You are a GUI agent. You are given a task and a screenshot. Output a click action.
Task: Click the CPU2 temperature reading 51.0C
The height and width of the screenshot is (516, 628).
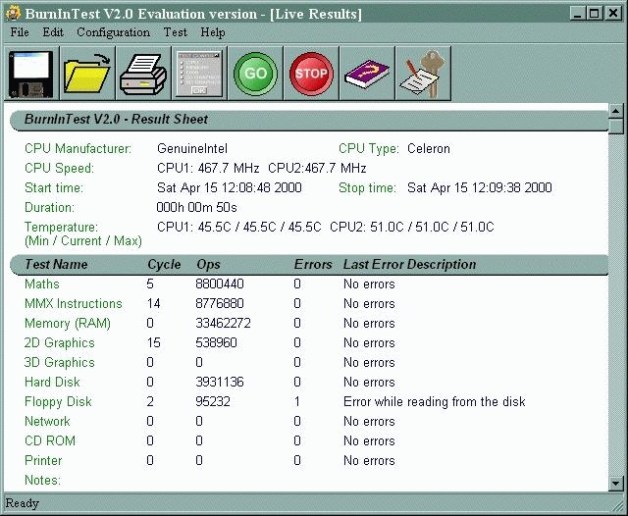[x=412, y=227]
